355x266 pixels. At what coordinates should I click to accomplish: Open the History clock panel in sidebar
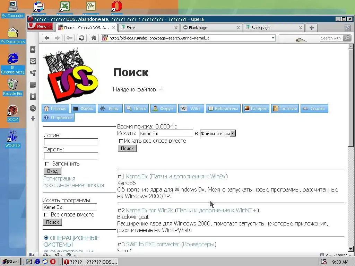pyautogui.click(x=33, y=108)
